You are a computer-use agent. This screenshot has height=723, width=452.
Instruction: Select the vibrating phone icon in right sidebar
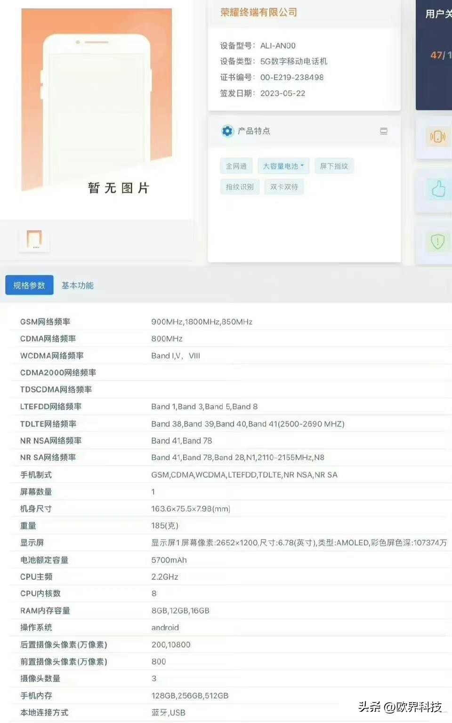click(x=437, y=137)
